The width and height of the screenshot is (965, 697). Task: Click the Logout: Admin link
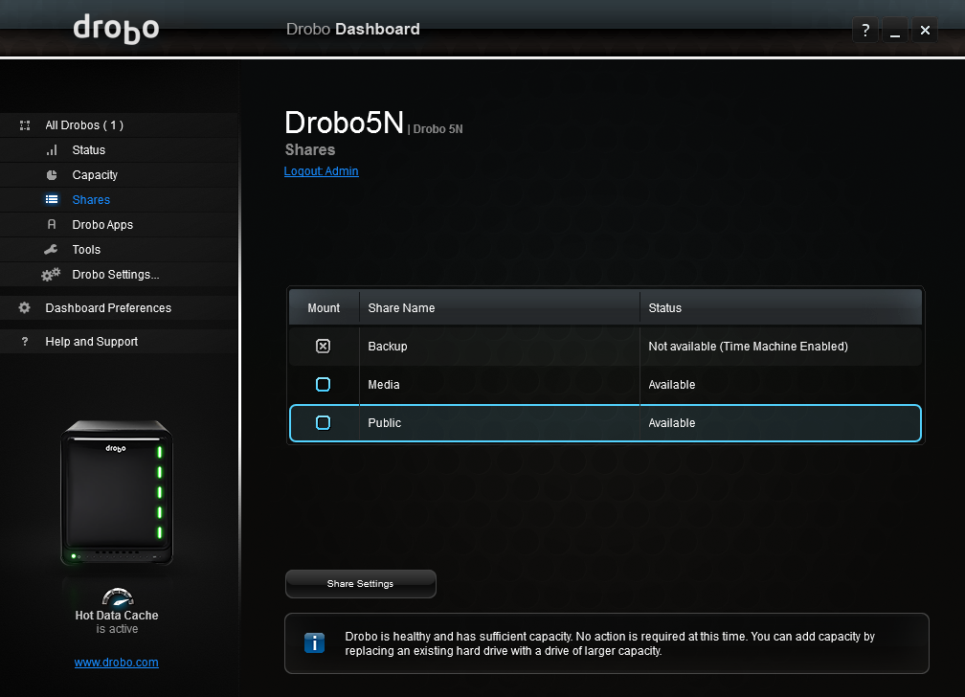point(322,171)
